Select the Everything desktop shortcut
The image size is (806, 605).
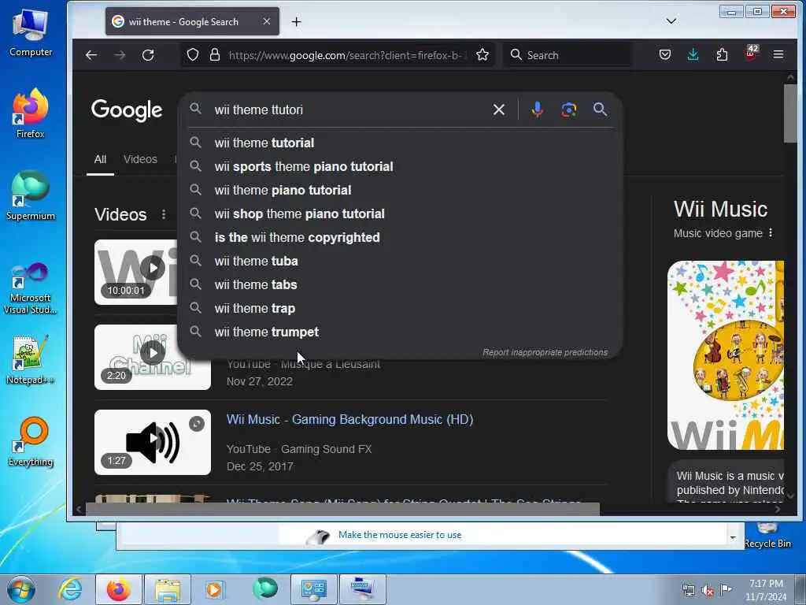31,441
